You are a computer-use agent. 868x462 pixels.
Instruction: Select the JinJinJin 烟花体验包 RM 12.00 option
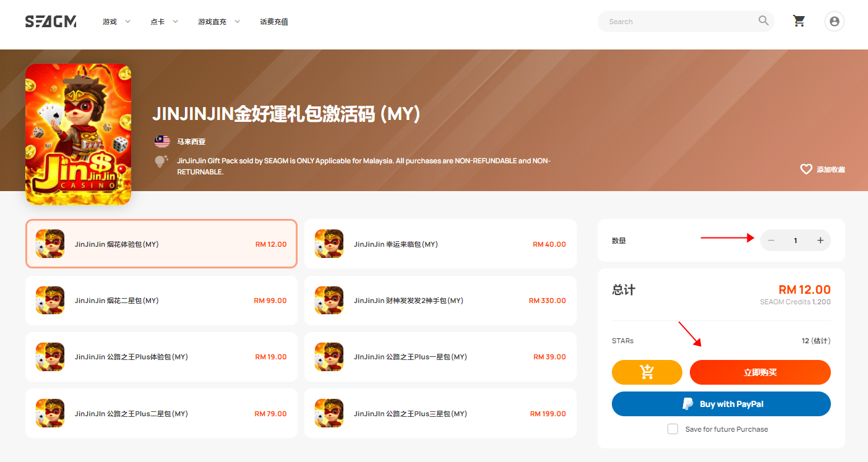[x=161, y=244]
